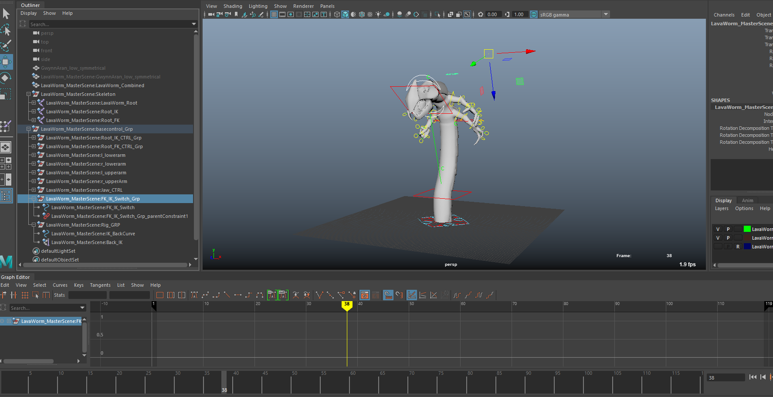
Task: Open the viewport Shading menu
Action: [x=233, y=6]
